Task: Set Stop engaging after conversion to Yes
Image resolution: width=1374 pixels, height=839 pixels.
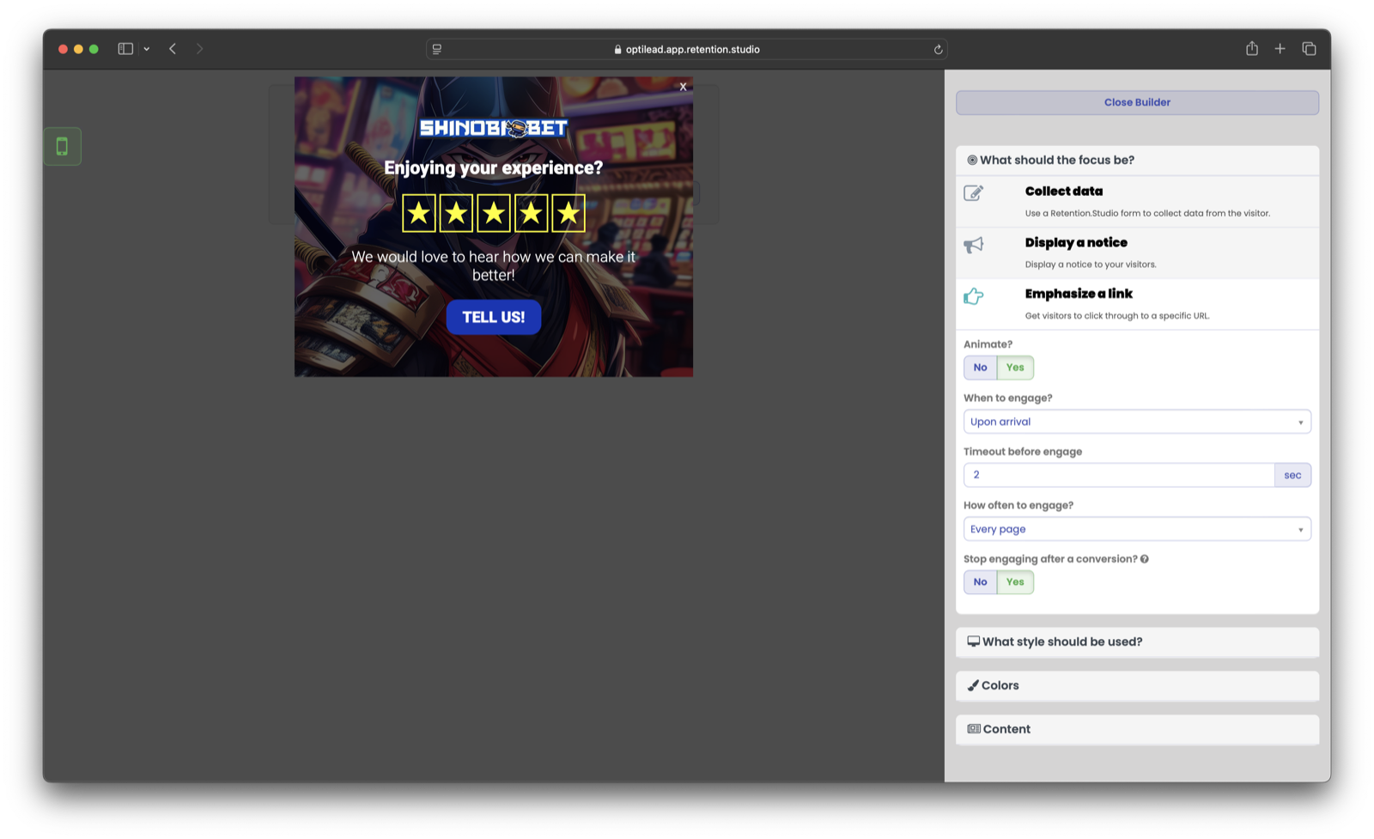Action: pos(1015,582)
